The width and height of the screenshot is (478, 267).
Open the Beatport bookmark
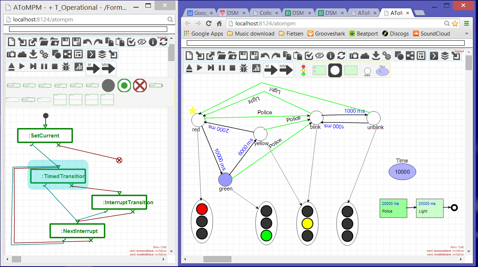coord(364,33)
